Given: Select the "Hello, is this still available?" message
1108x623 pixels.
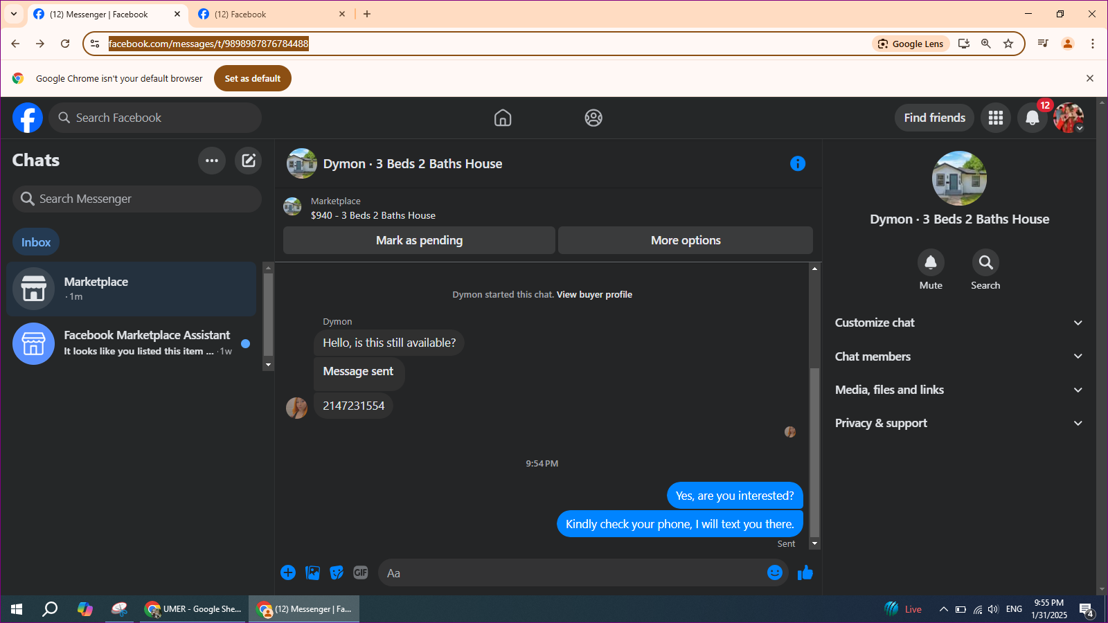Looking at the screenshot, I should [389, 343].
